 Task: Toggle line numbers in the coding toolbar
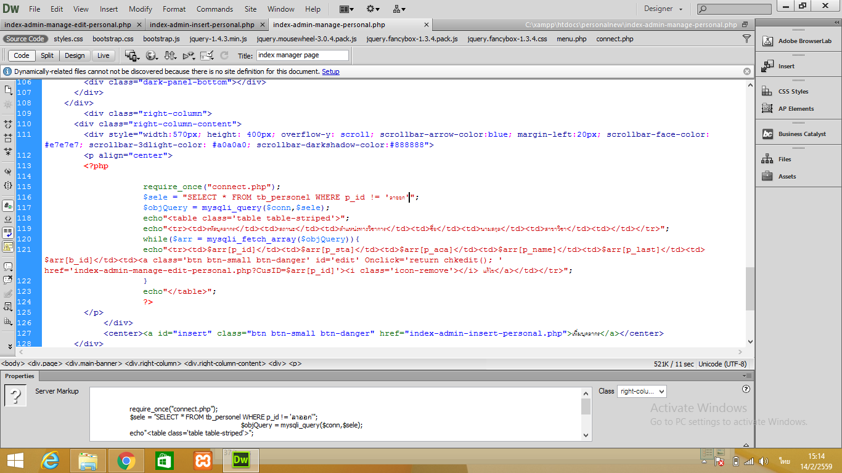click(x=8, y=205)
